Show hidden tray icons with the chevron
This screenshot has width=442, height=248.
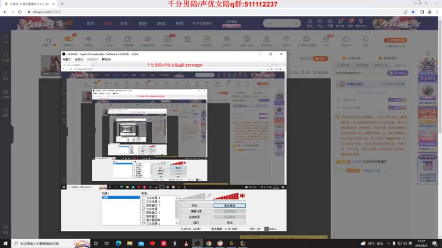[x=388, y=243]
